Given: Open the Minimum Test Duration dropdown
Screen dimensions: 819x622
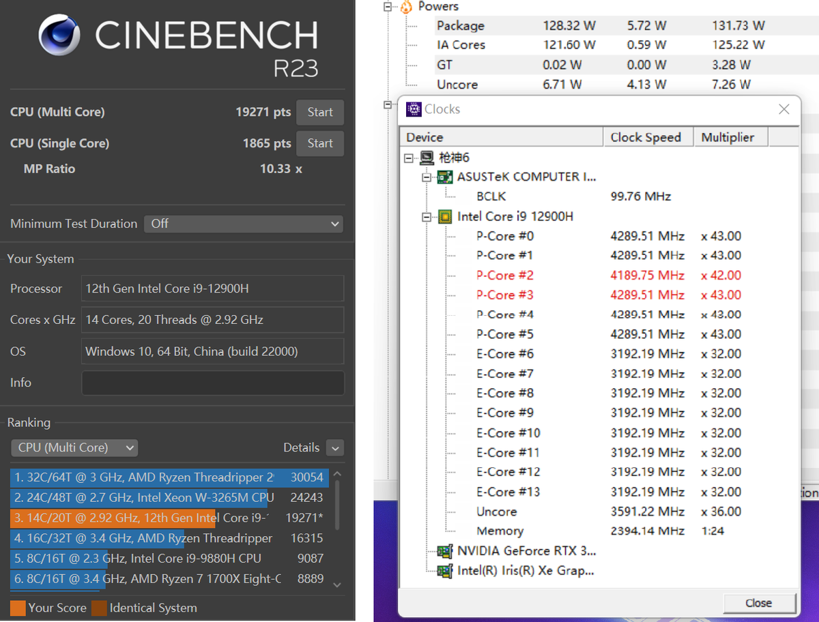Looking at the screenshot, I should (x=244, y=224).
